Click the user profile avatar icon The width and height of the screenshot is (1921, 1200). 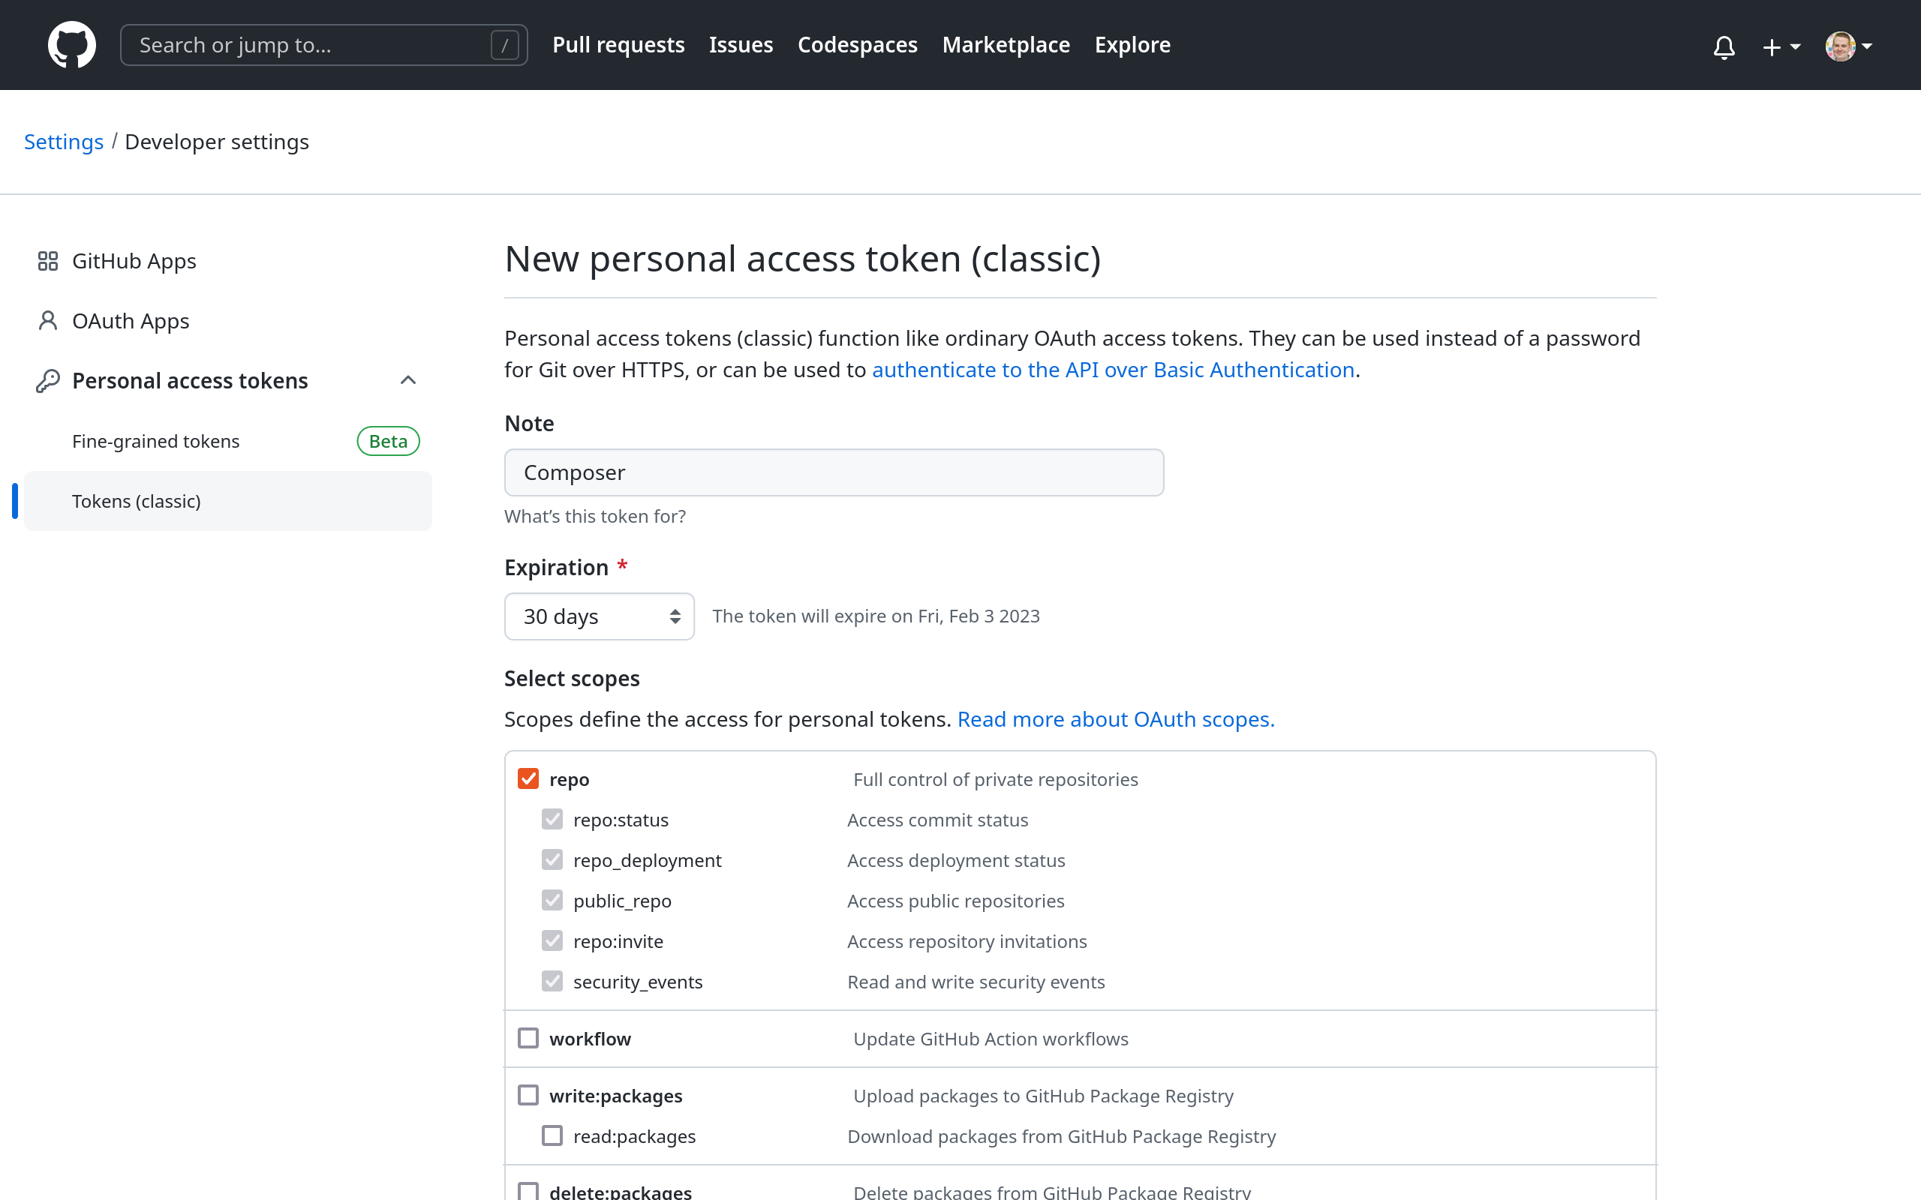1842,44
